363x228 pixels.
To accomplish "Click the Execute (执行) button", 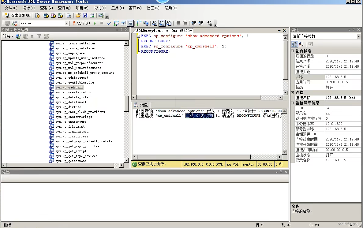I will (x=81, y=23).
